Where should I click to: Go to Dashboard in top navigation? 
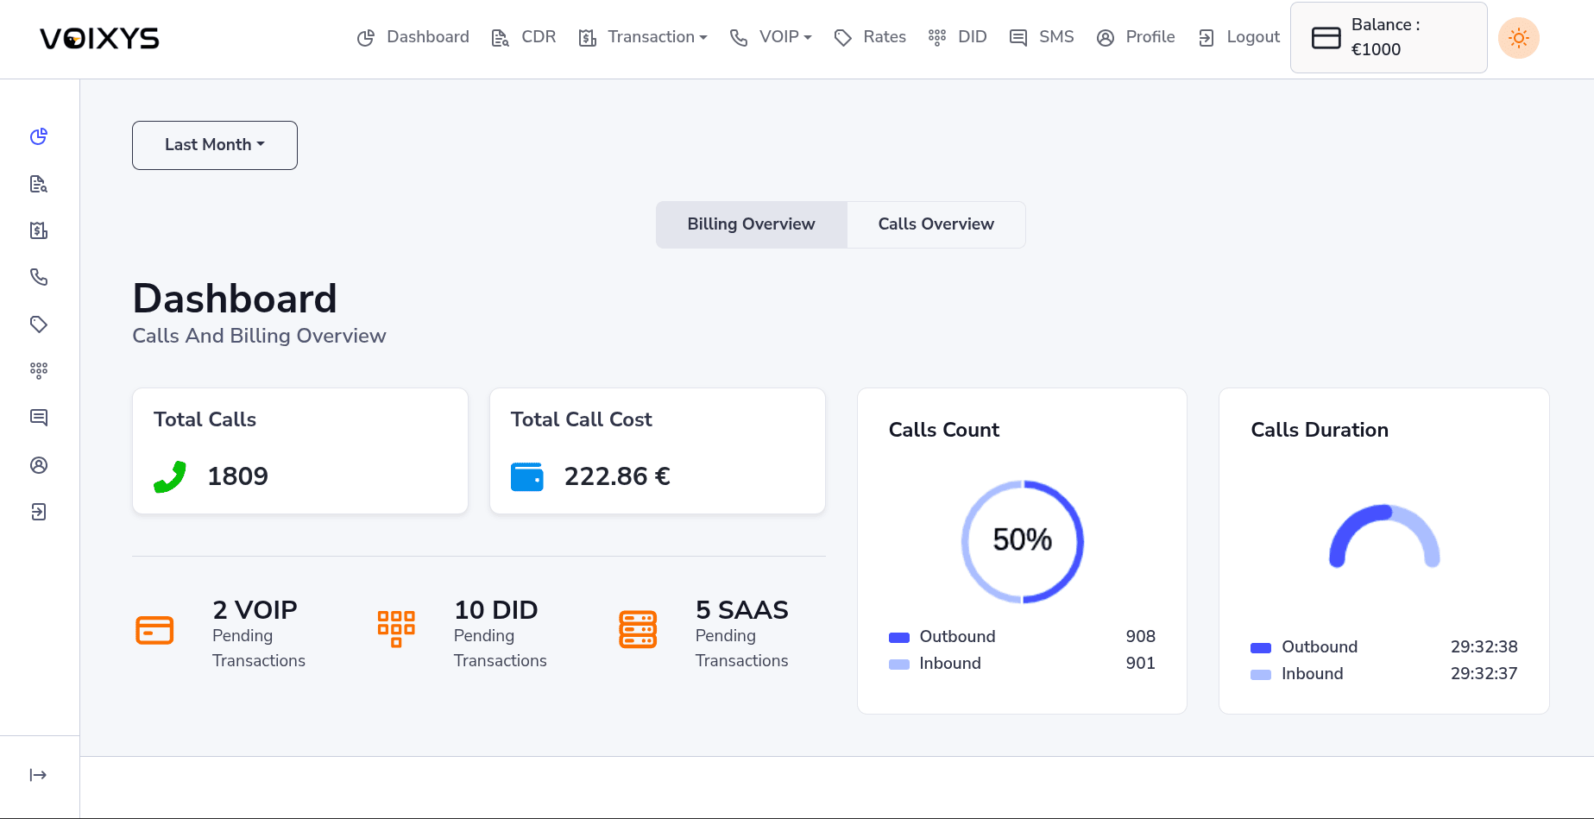[x=413, y=37]
